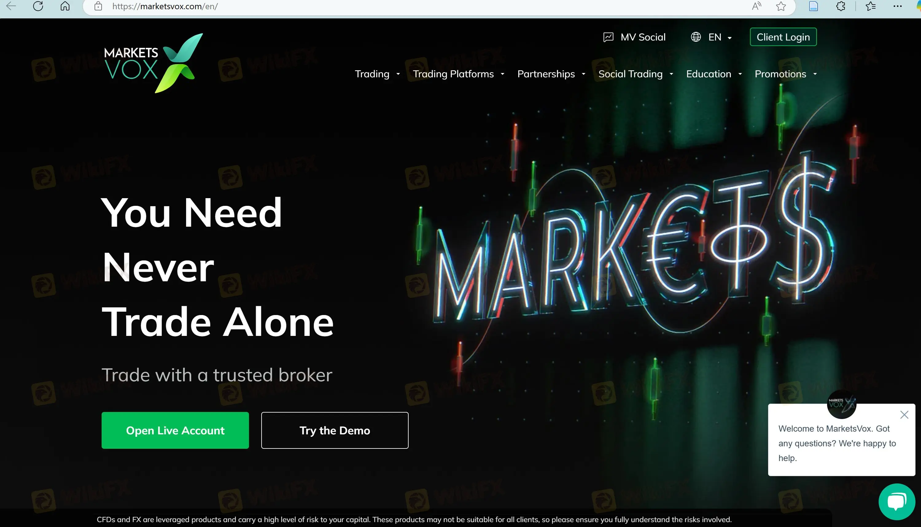Open the Social Trading menu
Image resolution: width=921 pixels, height=527 pixels.
pyautogui.click(x=630, y=74)
